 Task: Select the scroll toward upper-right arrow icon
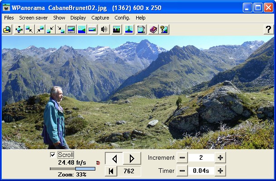(40, 29)
